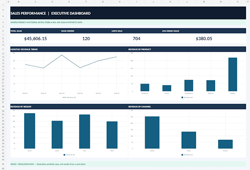Viewport: 250px width, 170px height.
Task: Select row 45 header
Action: tap(3, 164)
